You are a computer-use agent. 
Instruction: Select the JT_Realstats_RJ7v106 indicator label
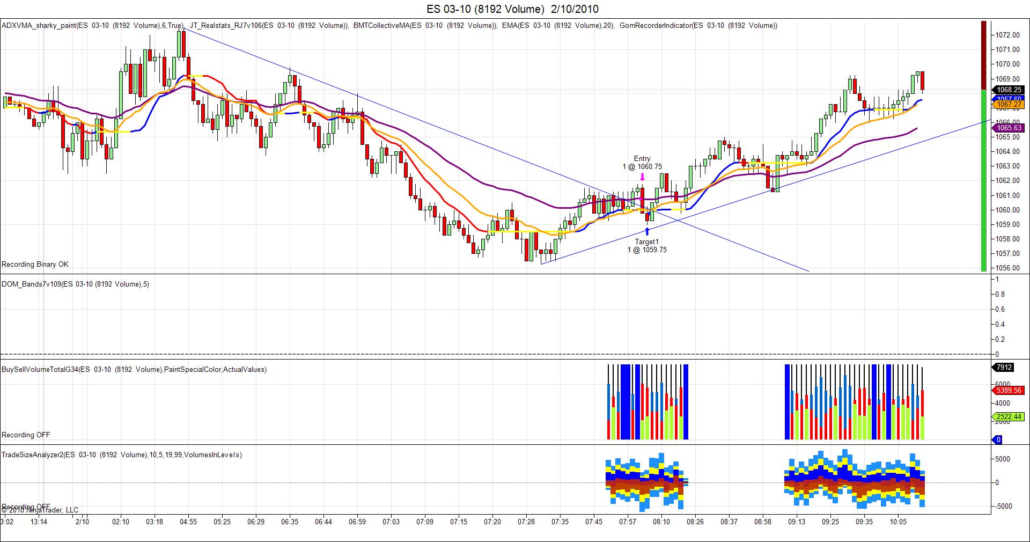point(270,25)
